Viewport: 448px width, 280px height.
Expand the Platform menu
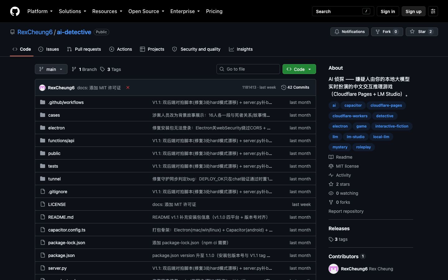40,11
